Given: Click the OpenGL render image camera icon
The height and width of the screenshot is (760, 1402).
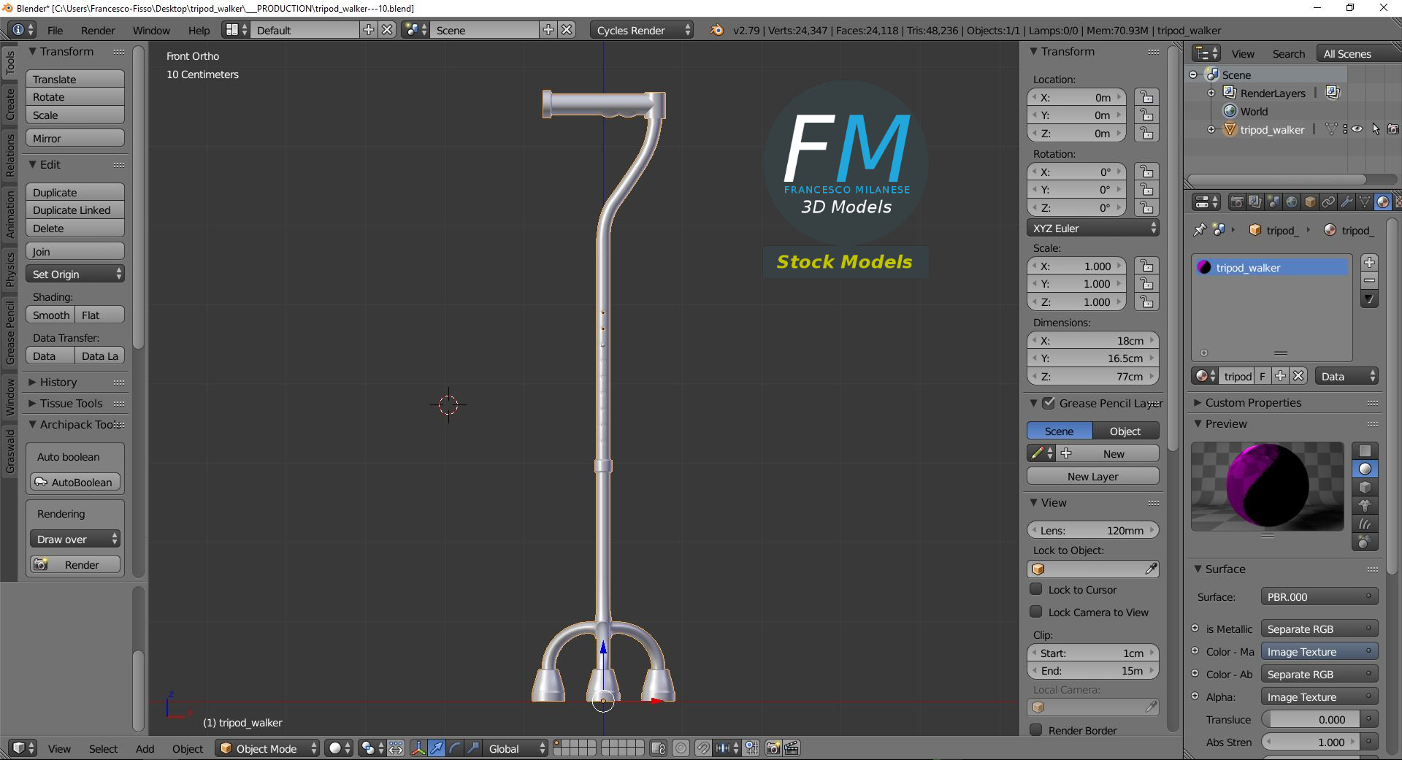Looking at the screenshot, I should pos(773,748).
